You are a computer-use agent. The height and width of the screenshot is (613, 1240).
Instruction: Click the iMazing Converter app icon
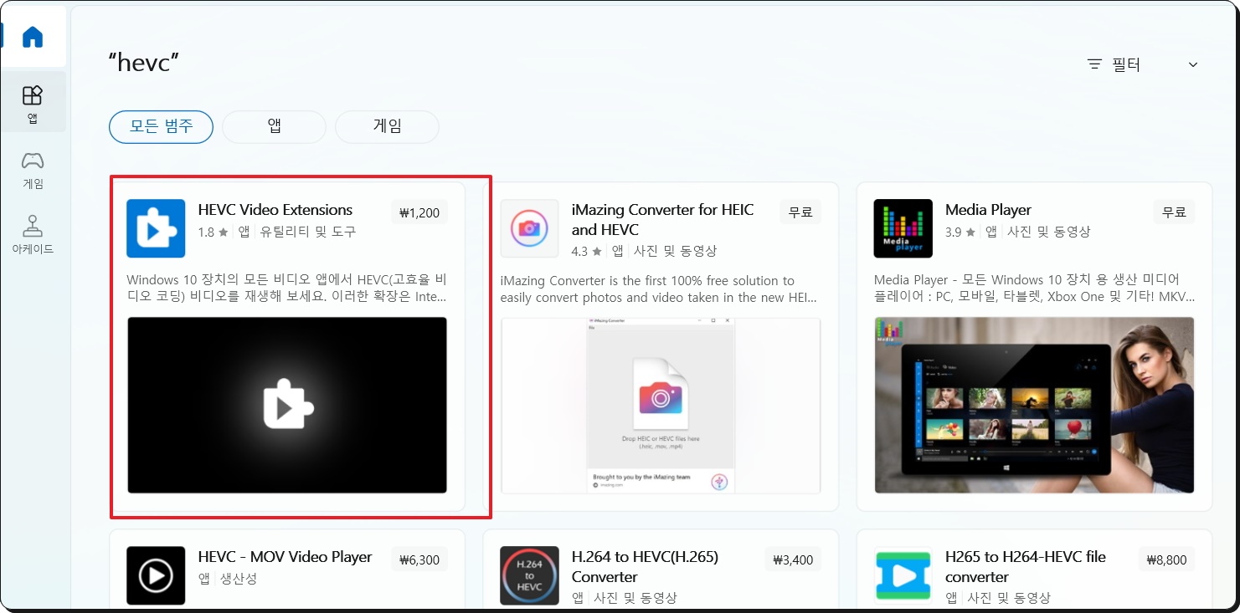529,228
